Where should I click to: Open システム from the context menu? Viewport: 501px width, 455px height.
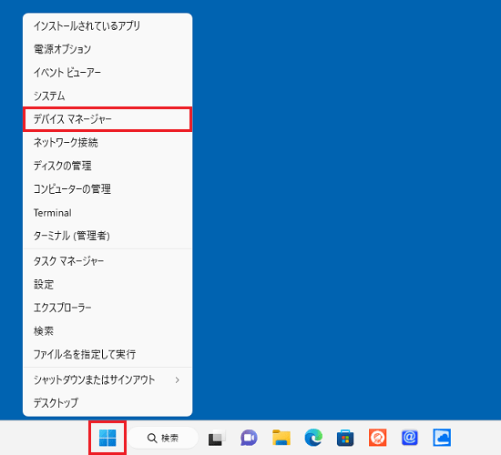pyautogui.click(x=107, y=96)
